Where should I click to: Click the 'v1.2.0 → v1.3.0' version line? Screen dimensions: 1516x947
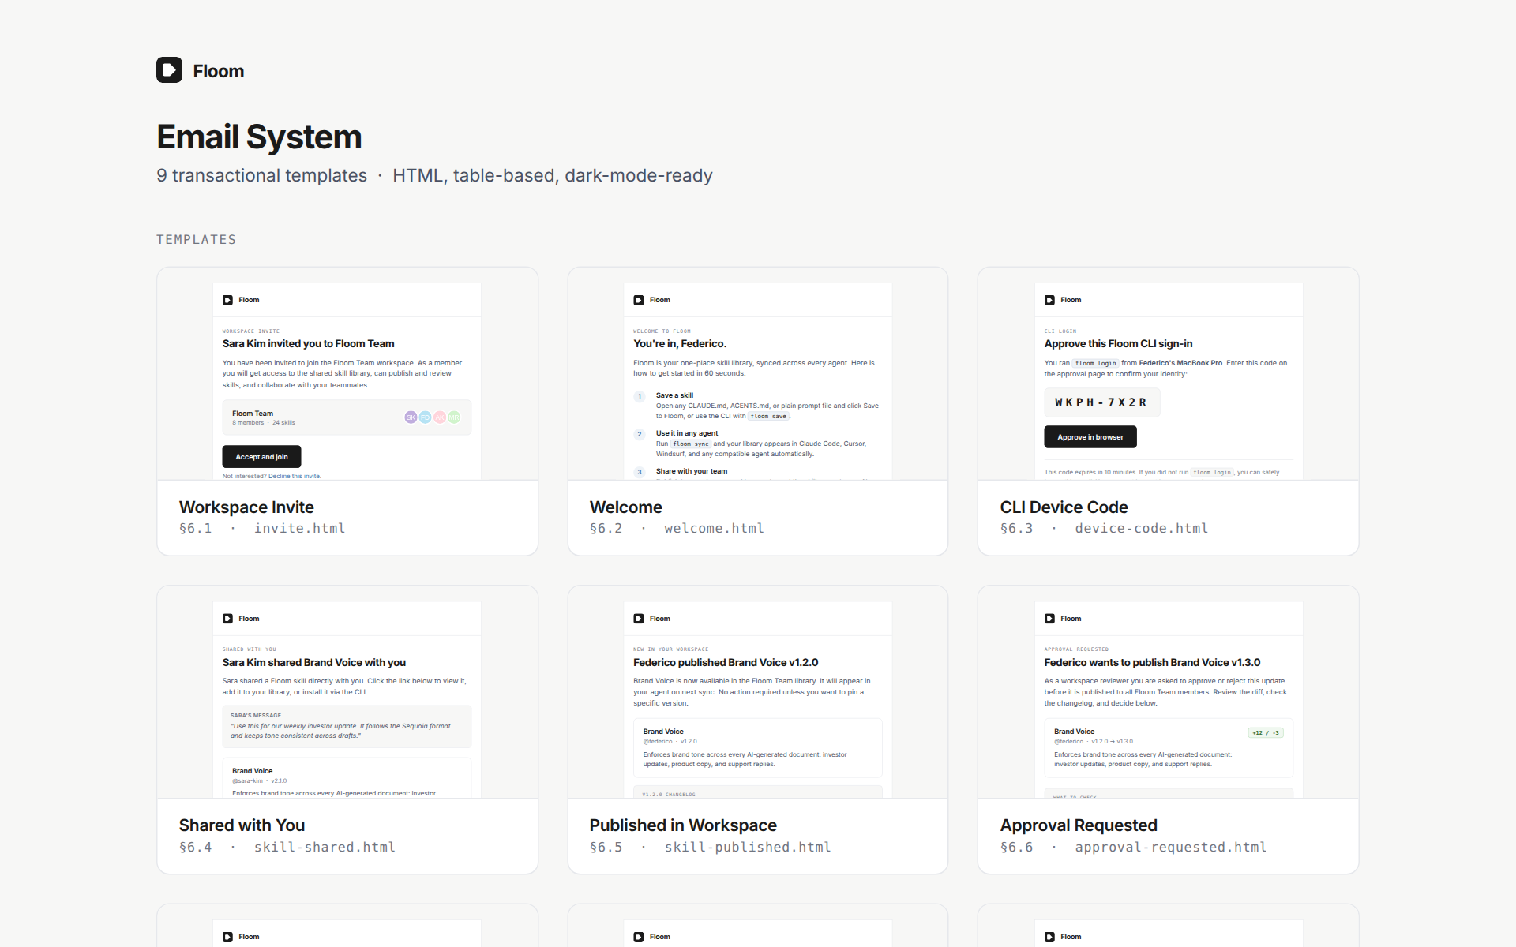pos(1113,742)
